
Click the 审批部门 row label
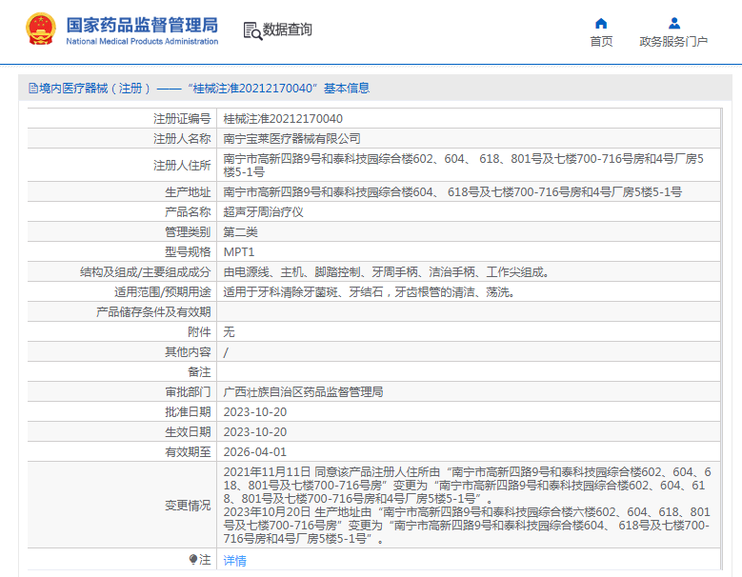point(188,392)
